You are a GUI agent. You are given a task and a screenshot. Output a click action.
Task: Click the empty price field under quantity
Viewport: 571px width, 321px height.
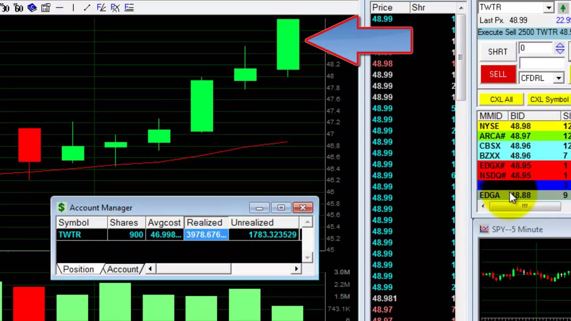pos(542,64)
